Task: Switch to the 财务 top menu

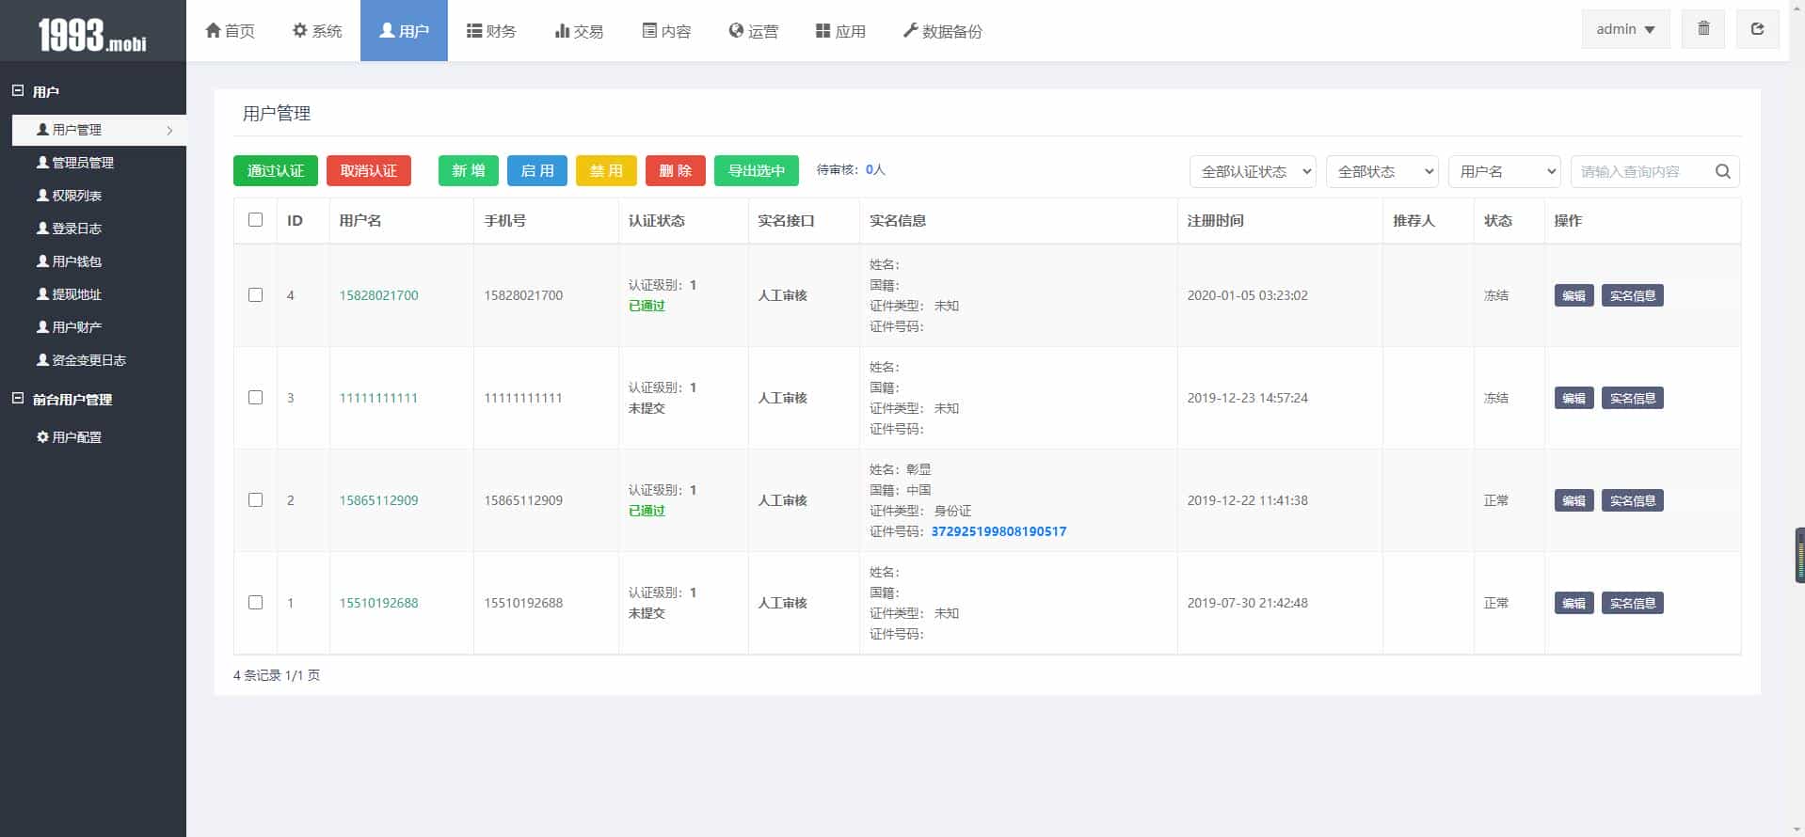Action: tap(491, 31)
